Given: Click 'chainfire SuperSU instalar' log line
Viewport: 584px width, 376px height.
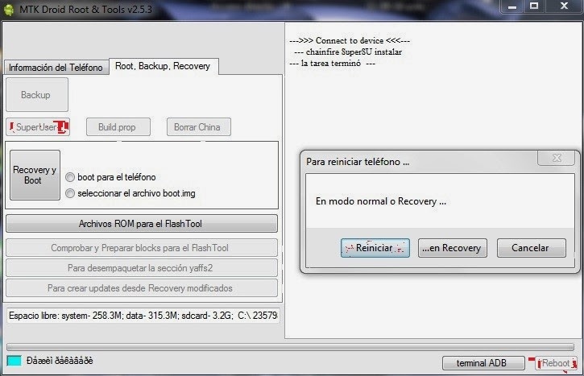Looking at the screenshot, I should (348, 52).
